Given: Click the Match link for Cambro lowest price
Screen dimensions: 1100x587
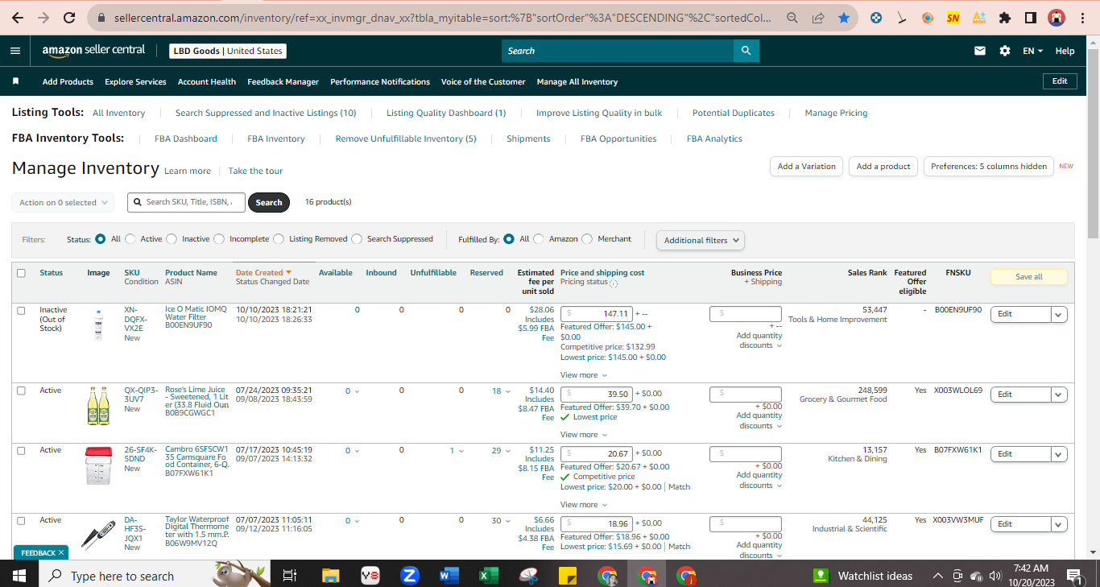Looking at the screenshot, I should [x=679, y=487].
